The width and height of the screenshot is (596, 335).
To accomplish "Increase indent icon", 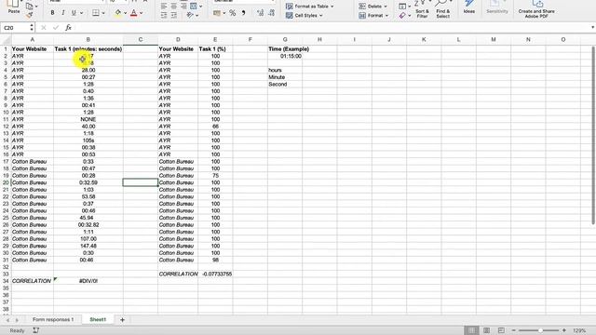I will click(x=174, y=15).
